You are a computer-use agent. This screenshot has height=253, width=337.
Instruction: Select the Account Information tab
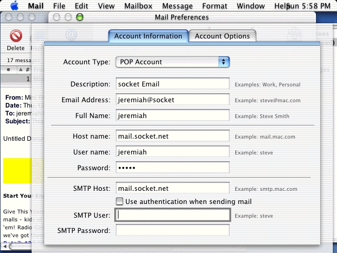[148, 36]
